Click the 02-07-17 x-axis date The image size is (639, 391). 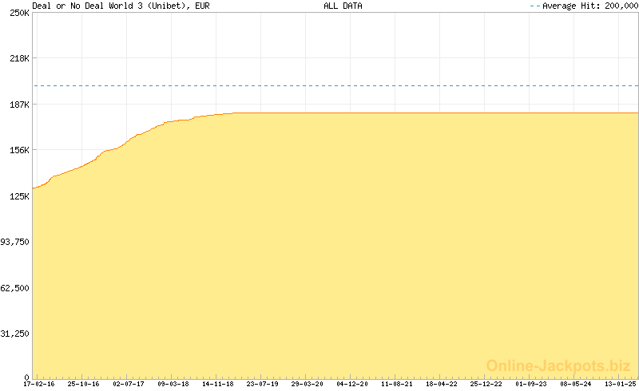[x=128, y=384]
